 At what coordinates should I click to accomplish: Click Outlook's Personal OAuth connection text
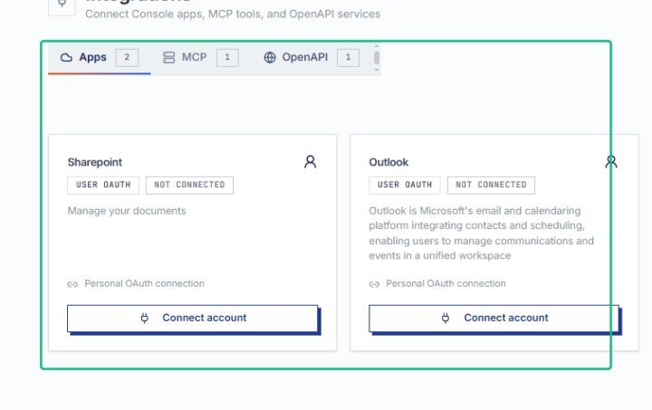pyautogui.click(x=446, y=283)
